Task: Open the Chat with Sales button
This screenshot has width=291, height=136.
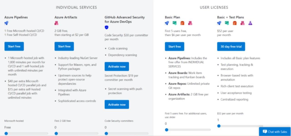Action: point(275,132)
